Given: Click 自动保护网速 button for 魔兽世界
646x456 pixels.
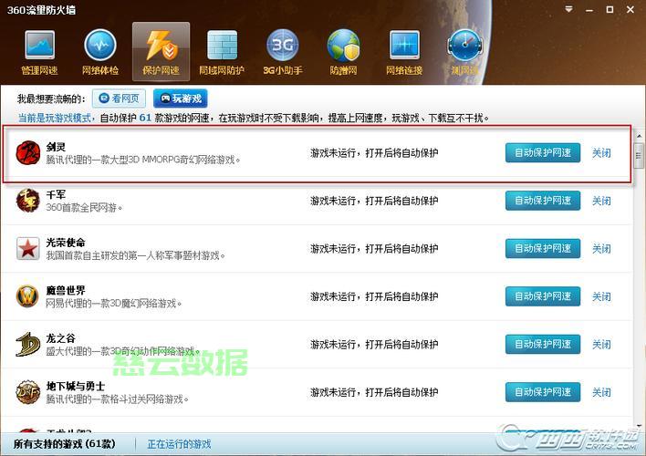Looking at the screenshot, I should (x=543, y=296).
